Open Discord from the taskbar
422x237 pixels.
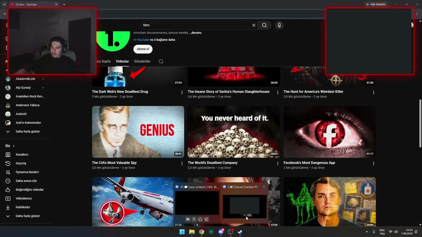pyautogui.click(x=221, y=232)
